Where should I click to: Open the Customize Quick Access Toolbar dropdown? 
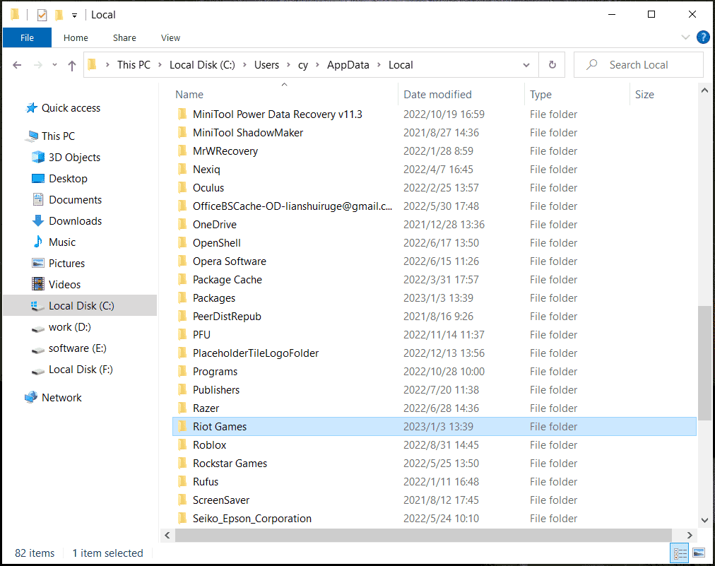pos(73,13)
